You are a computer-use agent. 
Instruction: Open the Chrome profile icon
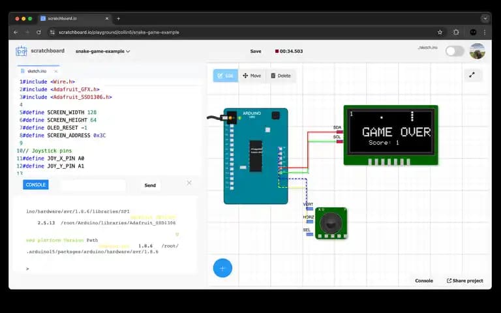coord(473,32)
